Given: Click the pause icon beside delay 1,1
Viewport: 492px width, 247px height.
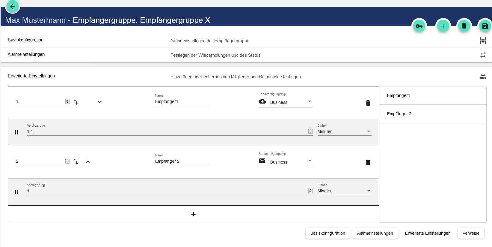Looking at the screenshot, I should tap(16, 132).
